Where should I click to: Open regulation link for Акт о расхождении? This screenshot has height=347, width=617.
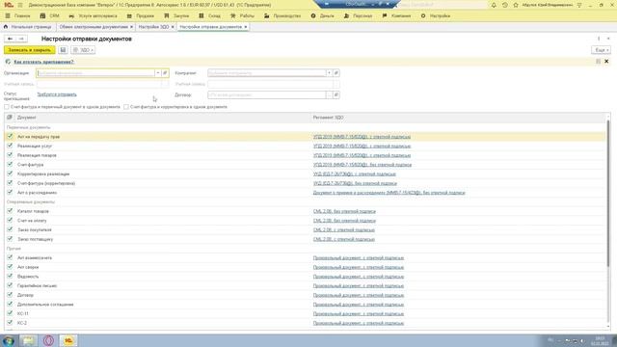click(x=389, y=193)
